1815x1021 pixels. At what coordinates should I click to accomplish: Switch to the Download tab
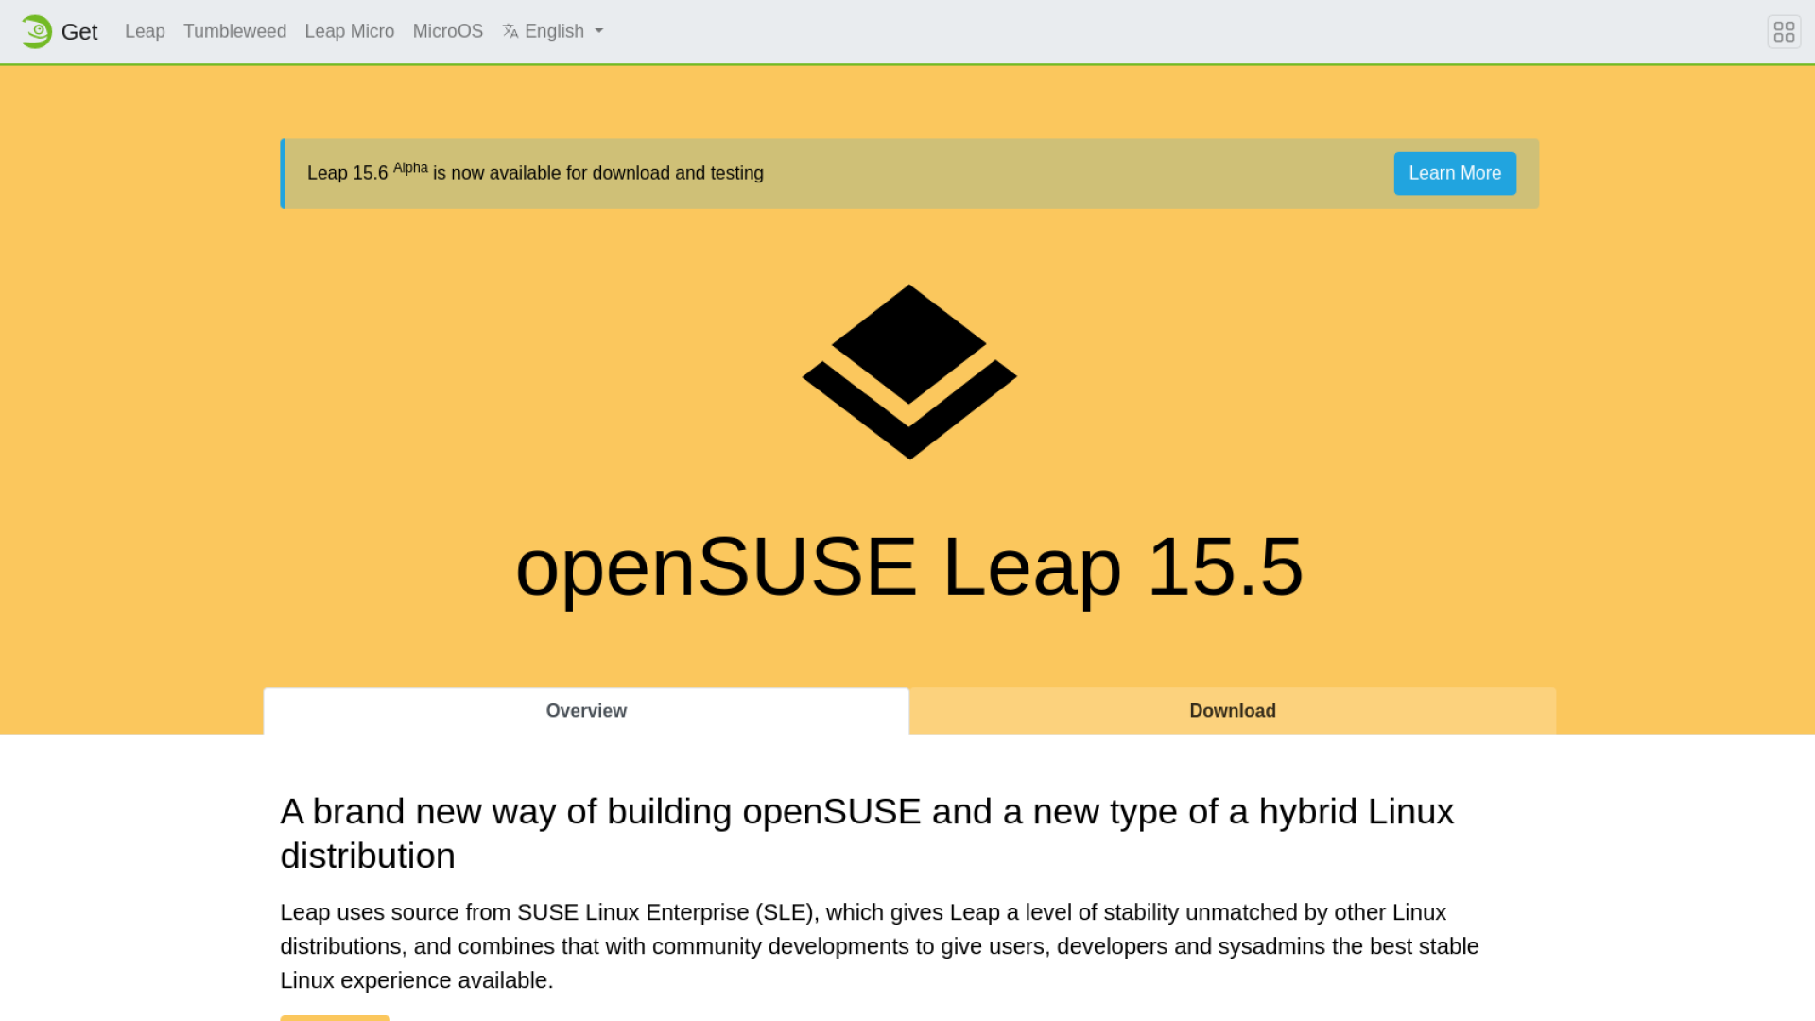tap(1232, 711)
